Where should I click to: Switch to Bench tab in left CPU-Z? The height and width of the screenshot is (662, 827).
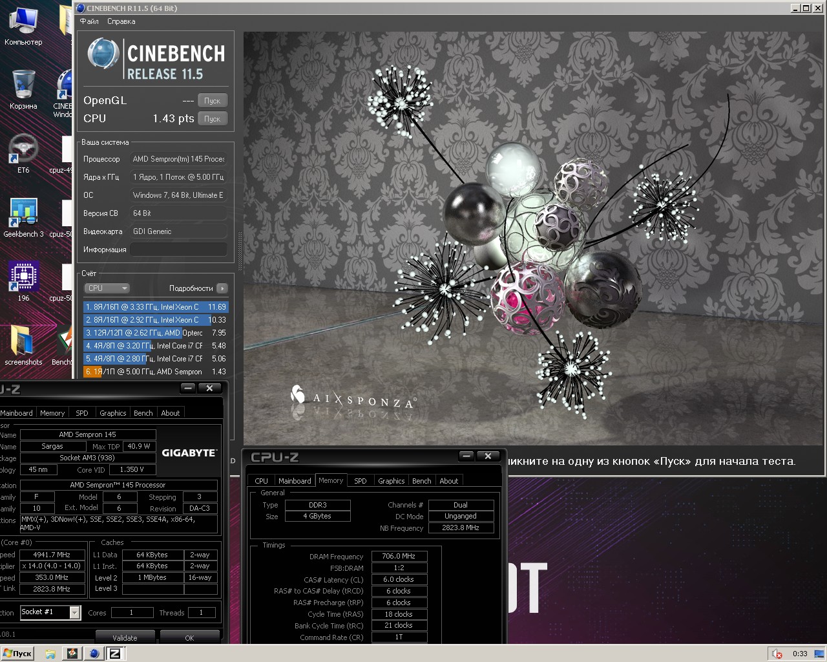pyautogui.click(x=143, y=413)
